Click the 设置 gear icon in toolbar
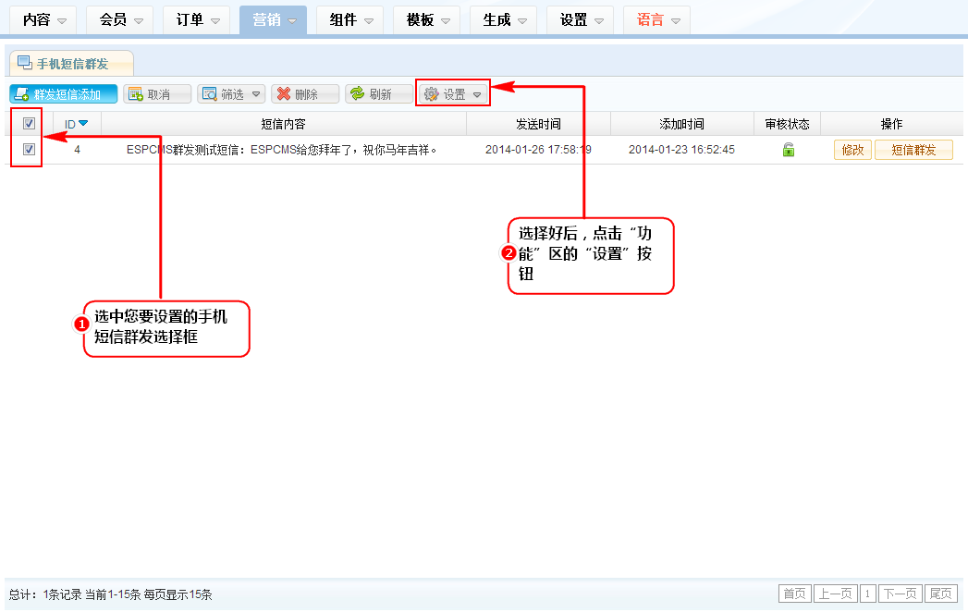 pos(431,94)
